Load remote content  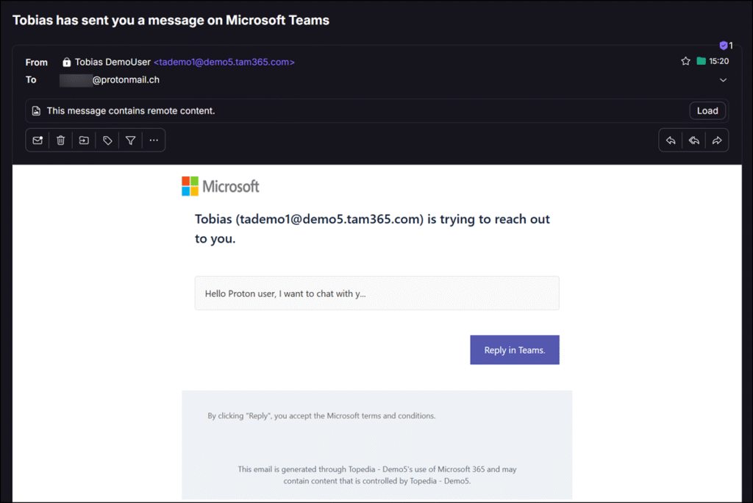point(707,110)
